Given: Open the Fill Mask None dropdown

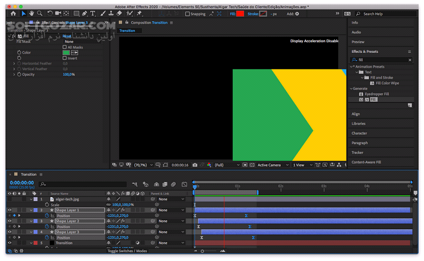Looking at the screenshot, I should (x=82, y=42).
